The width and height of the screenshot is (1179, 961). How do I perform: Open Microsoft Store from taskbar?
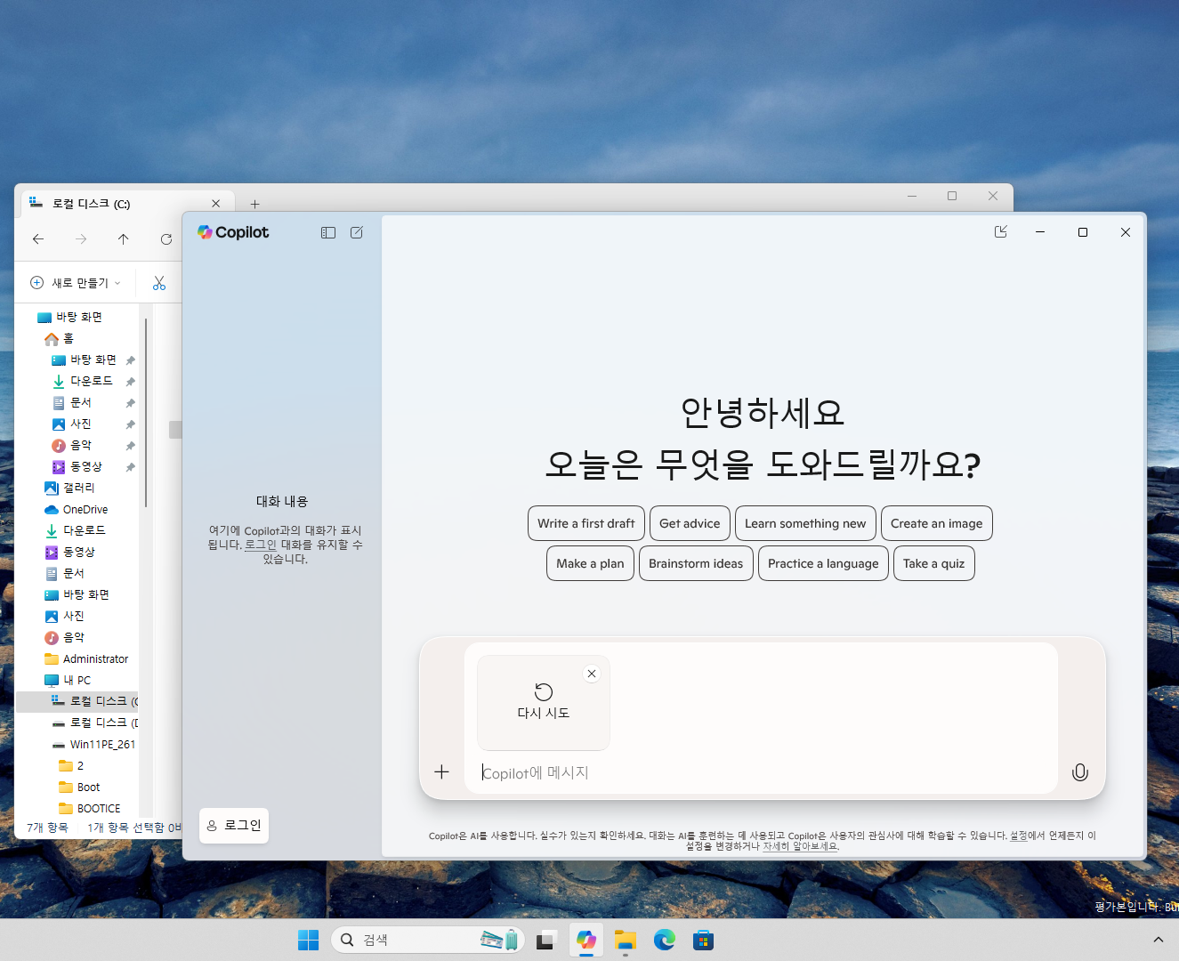pyautogui.click(x=704, y=940)
